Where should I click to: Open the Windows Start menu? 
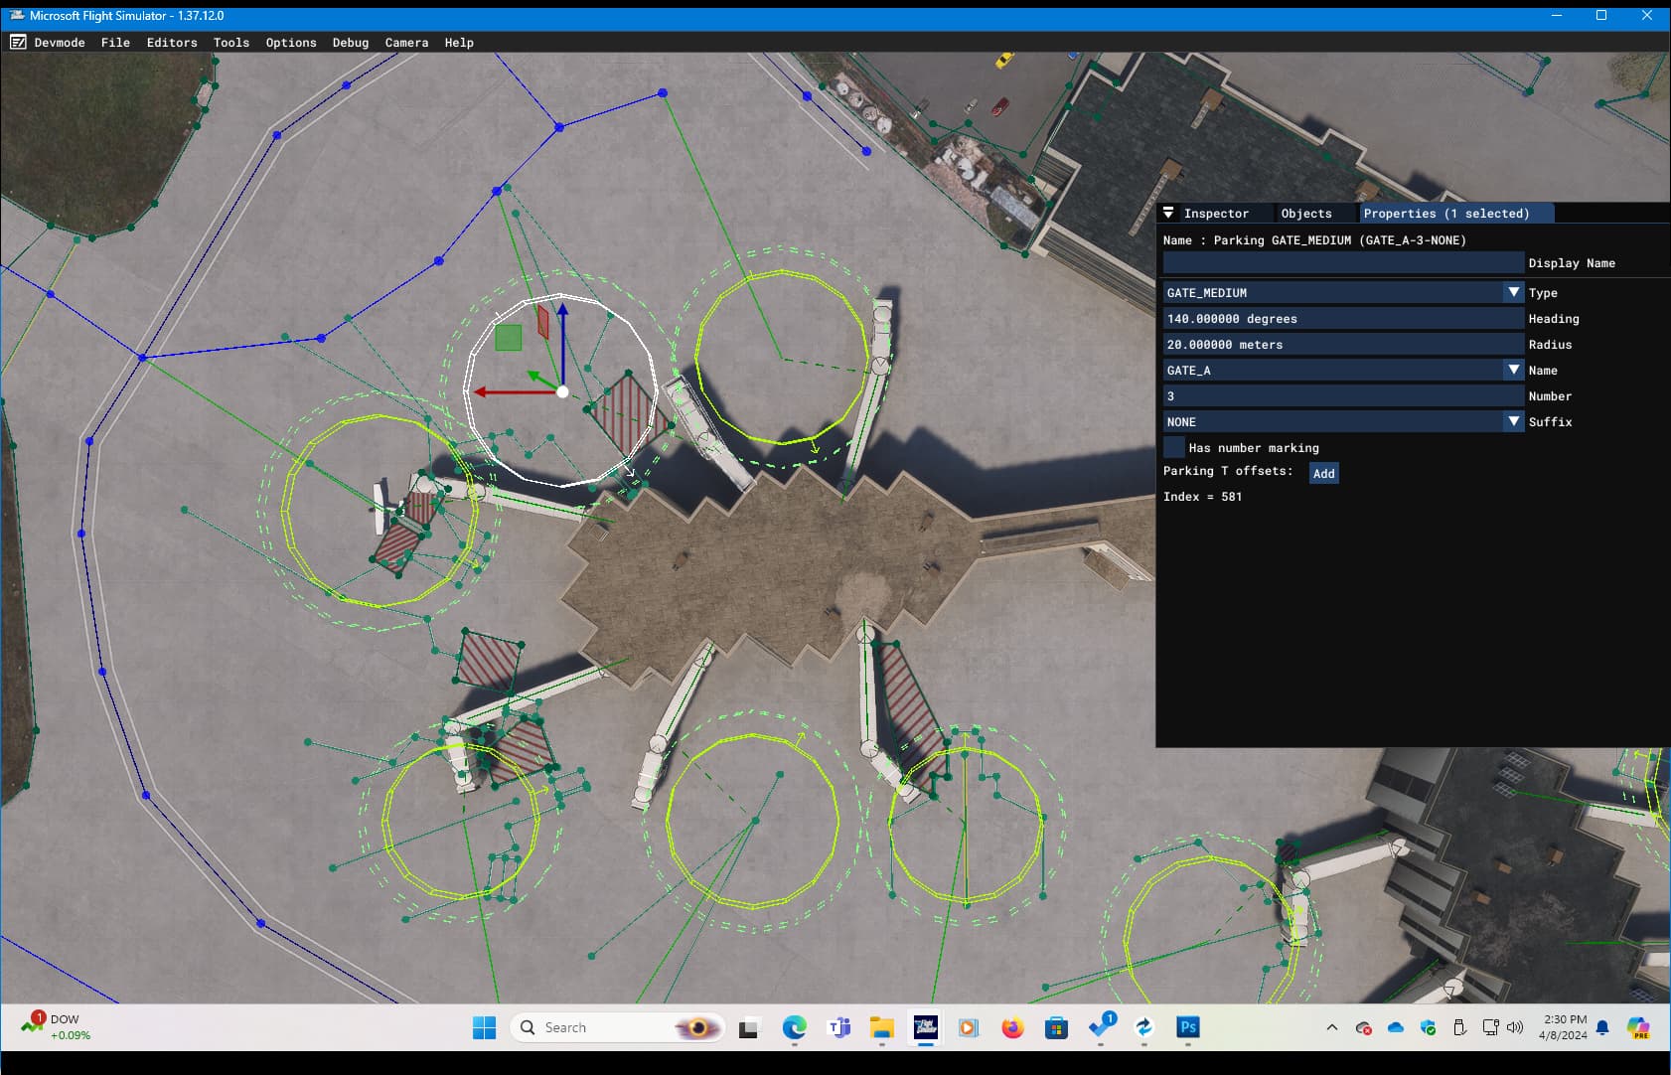pyautogui.click(x=484, y=1027)
